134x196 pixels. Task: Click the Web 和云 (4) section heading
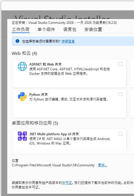click(x=24, y=53)
